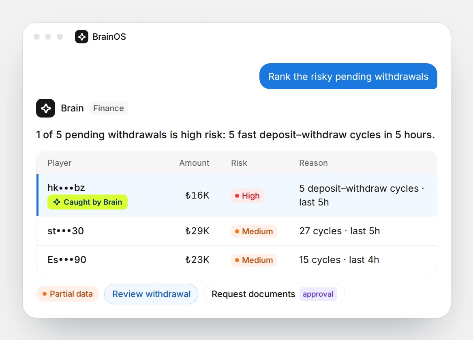This screenshot has width=473, height=340.
Task: Click the Request documents button
Action: [274, 294]
